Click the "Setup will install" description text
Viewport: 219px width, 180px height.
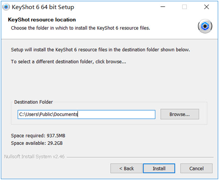coord(100,49)
